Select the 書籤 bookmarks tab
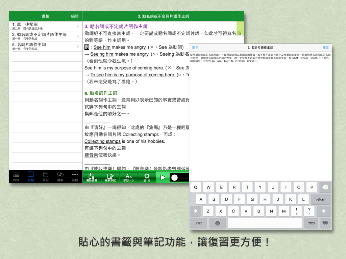346x259 pixels. 31,176
